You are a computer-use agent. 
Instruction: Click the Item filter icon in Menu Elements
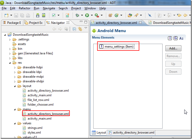coord(170,38)
